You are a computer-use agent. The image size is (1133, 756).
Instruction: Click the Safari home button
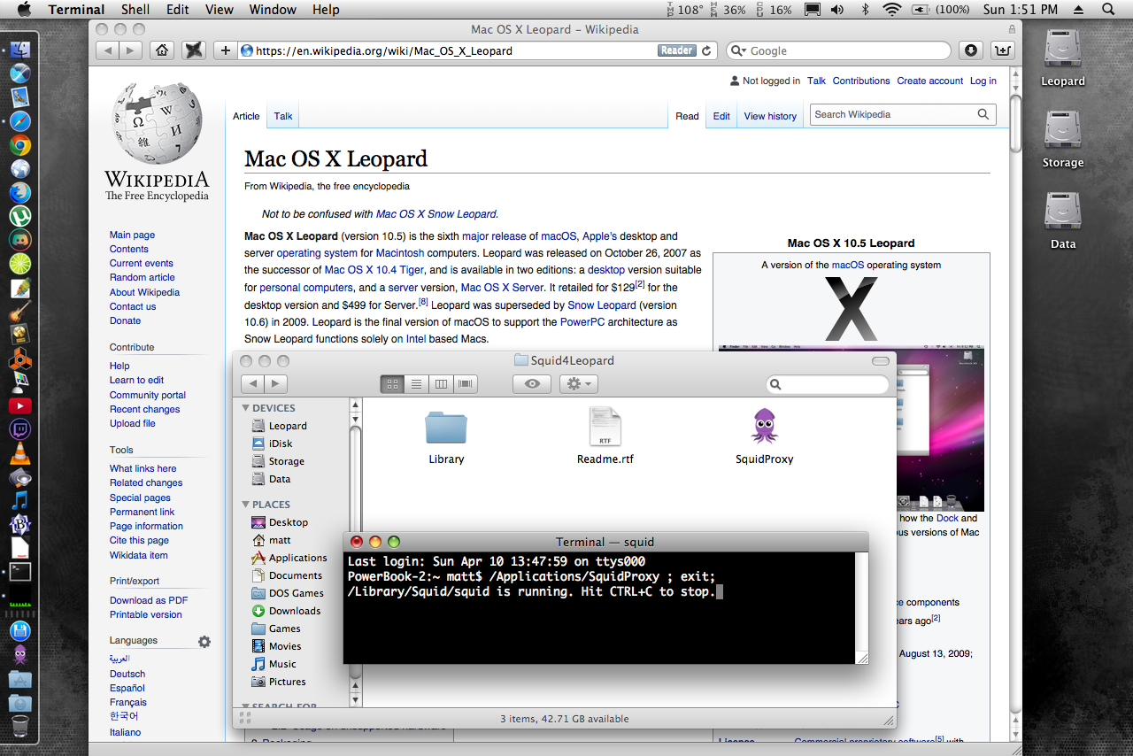pos(161,50)
